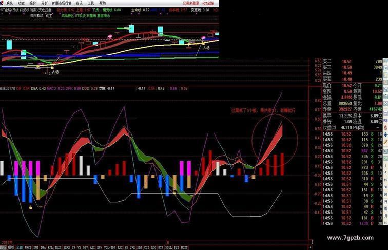This screenshot has width=388, height=250.
Task: Select the 周 weekly period button
Action: click(x=385, y=208)
